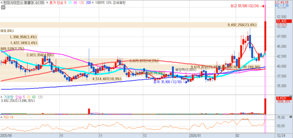This screenshot has width=293, height=138.
Task: Click the 42,500 price axis label
Action: (x=281, y=56)
